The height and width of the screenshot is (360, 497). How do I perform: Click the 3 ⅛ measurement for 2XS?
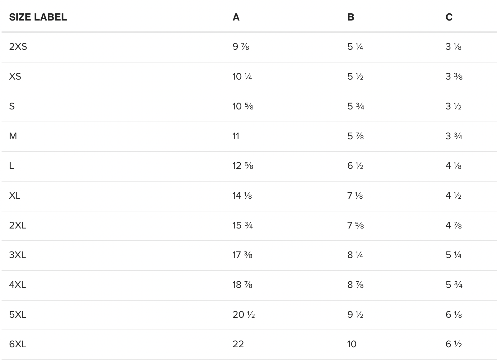[x=453, y=47]
